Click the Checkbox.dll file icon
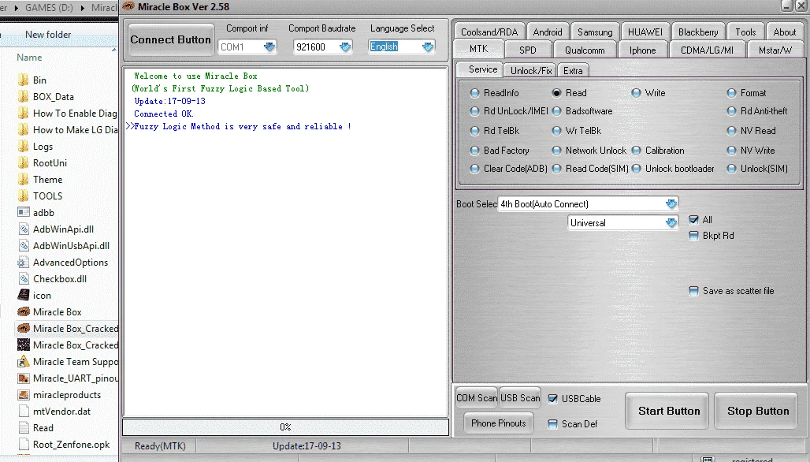 click(24, 279)
